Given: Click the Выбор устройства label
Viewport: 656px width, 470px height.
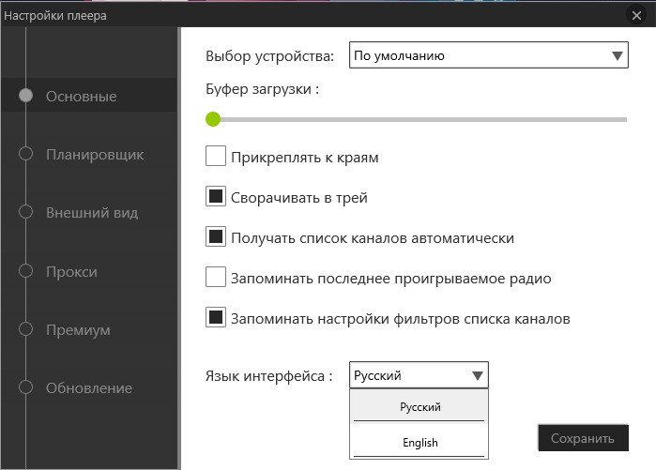Looking at the screenshot, I should 270,56.
